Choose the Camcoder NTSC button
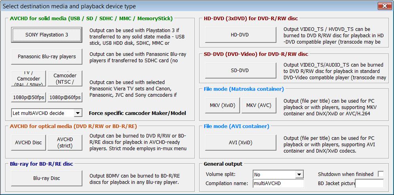 click(x=65, y=78)
